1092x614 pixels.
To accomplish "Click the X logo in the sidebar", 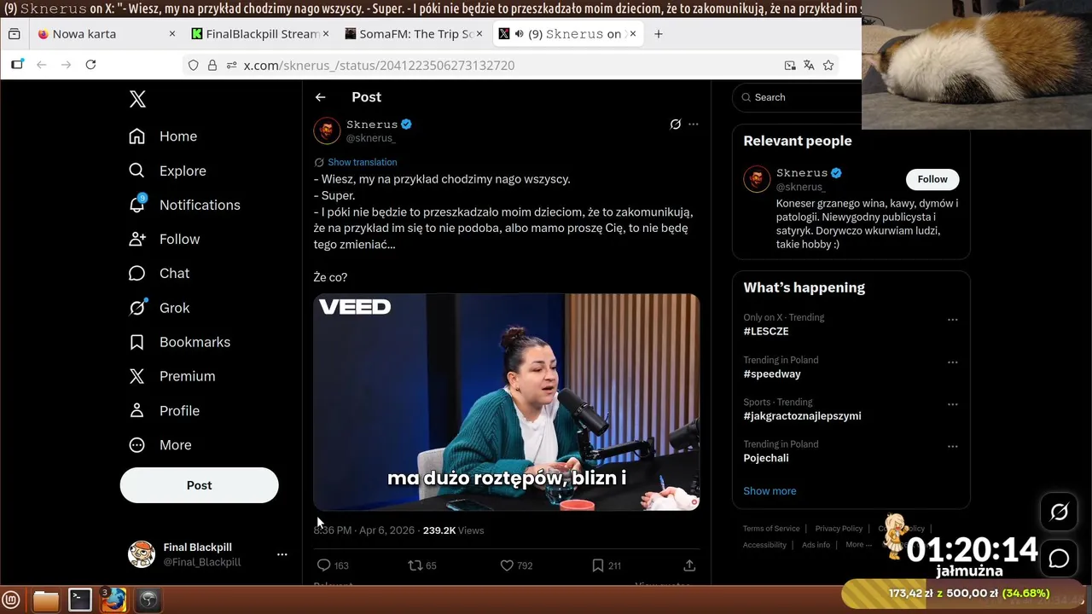I will click(x=137, y=99).
